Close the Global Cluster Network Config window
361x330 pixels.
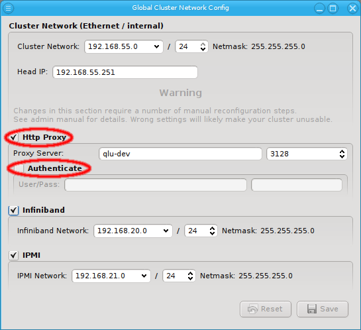[x=352, y=9]
